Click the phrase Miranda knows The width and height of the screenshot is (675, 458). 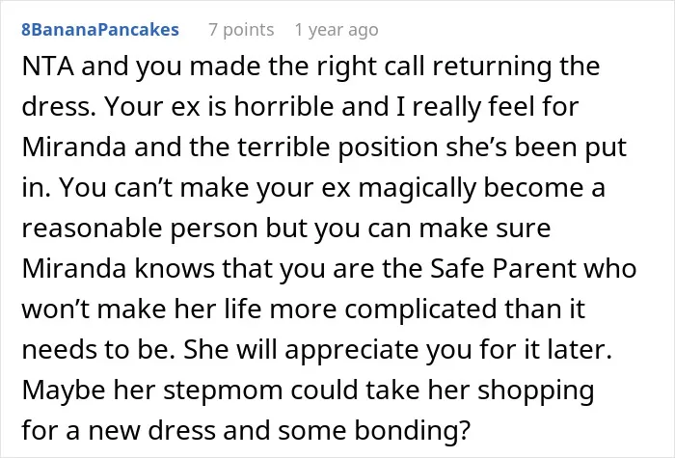coord(118,268)
